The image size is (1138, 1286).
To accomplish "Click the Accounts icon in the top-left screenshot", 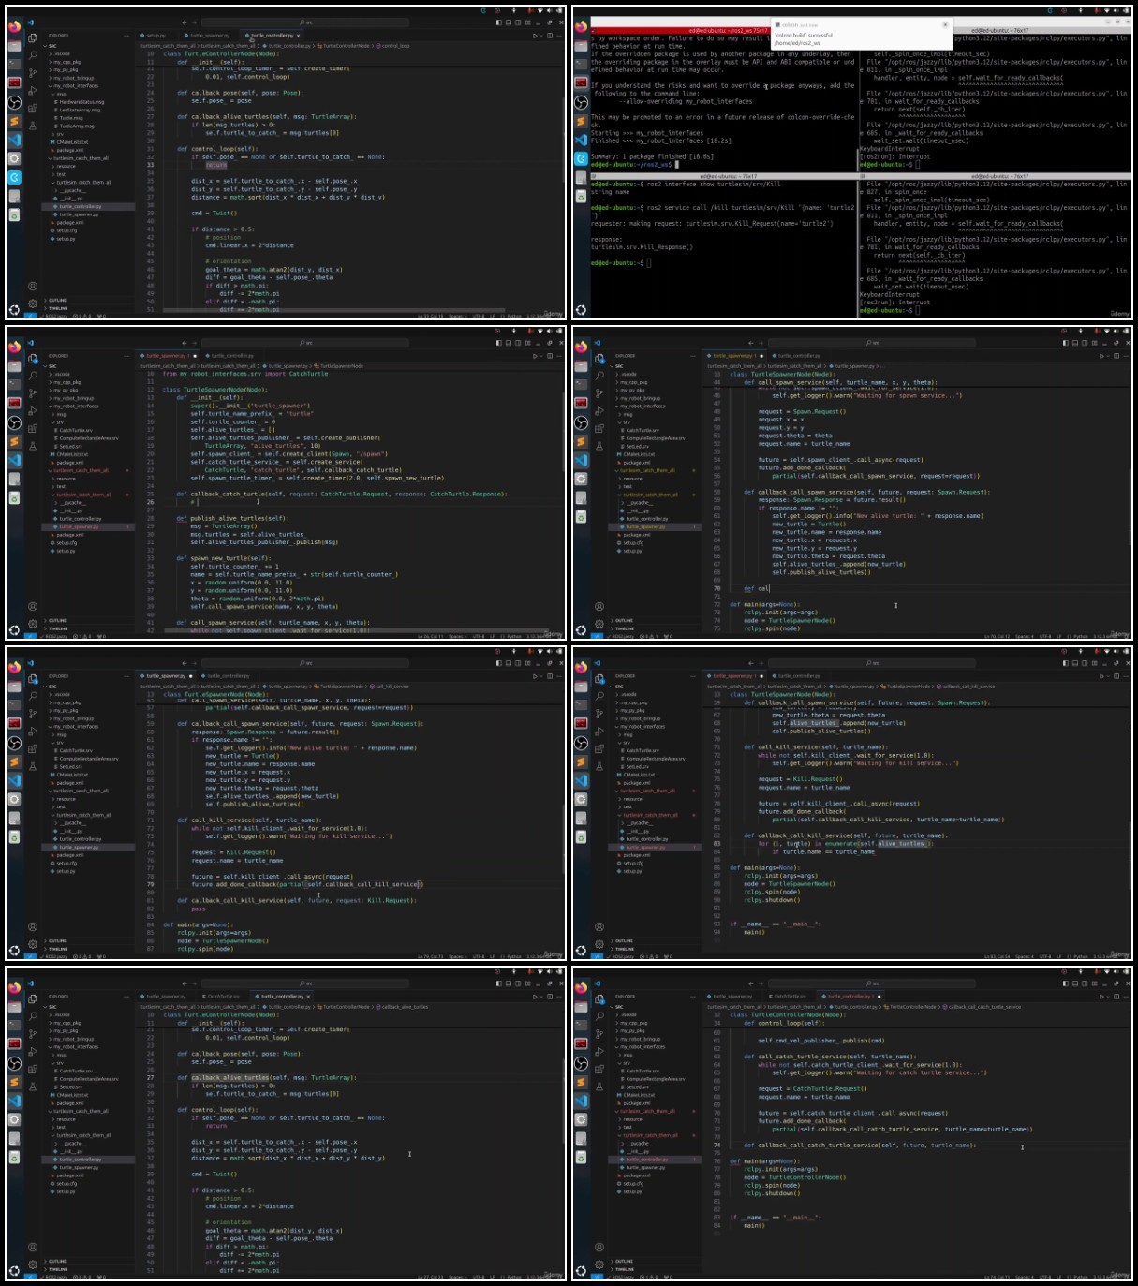I will [x=33, y=287].
